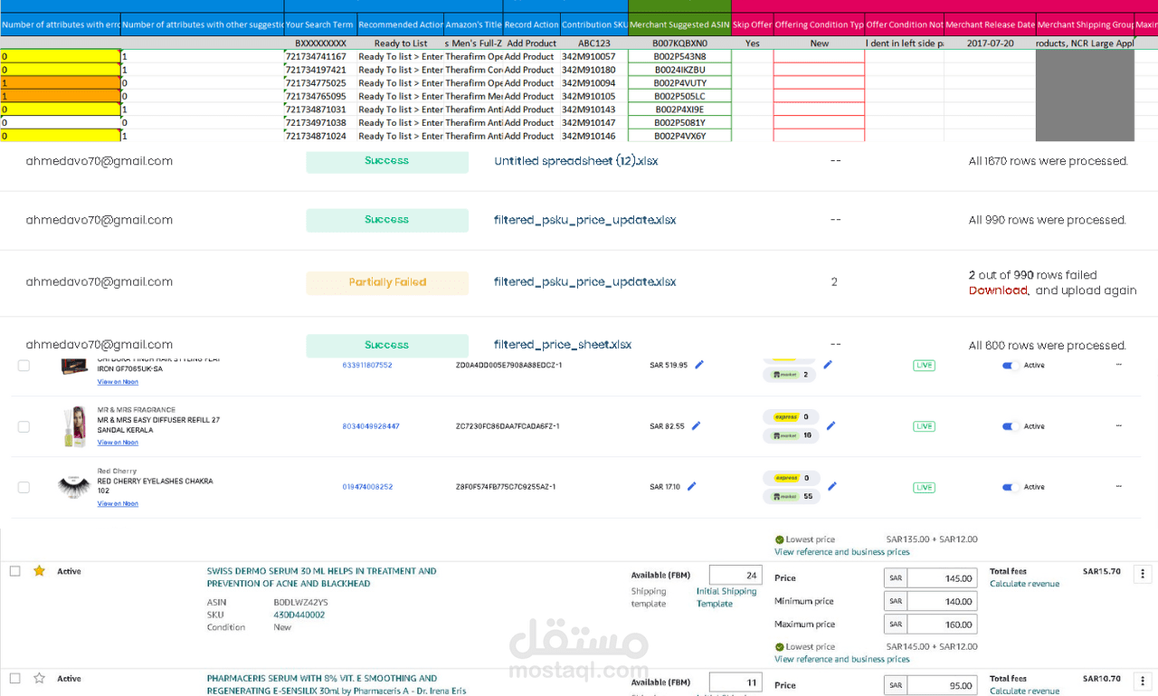This screenshot has height=696, width=1158.
Task: Calculate revenue for Pharmaceris Serum
Action: click(x=1024, y=691)
